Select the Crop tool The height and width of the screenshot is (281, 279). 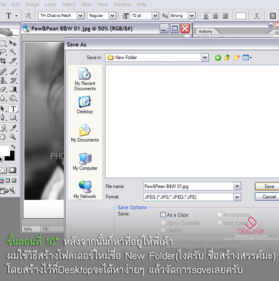coord(3,61)
